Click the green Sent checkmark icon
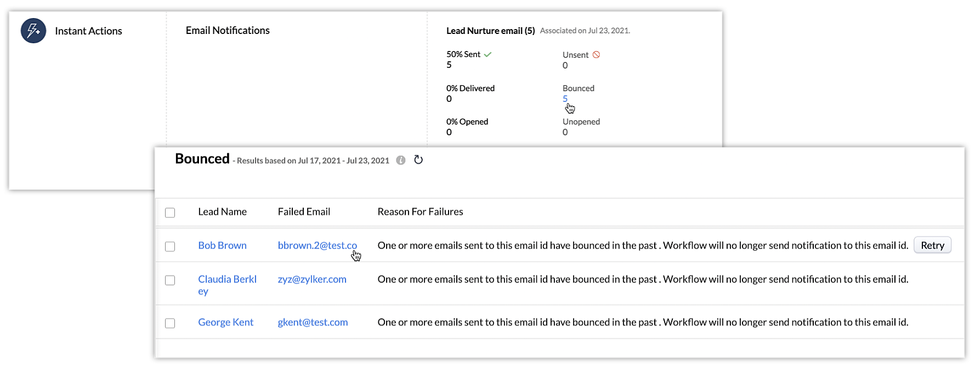 pos(487,54)
